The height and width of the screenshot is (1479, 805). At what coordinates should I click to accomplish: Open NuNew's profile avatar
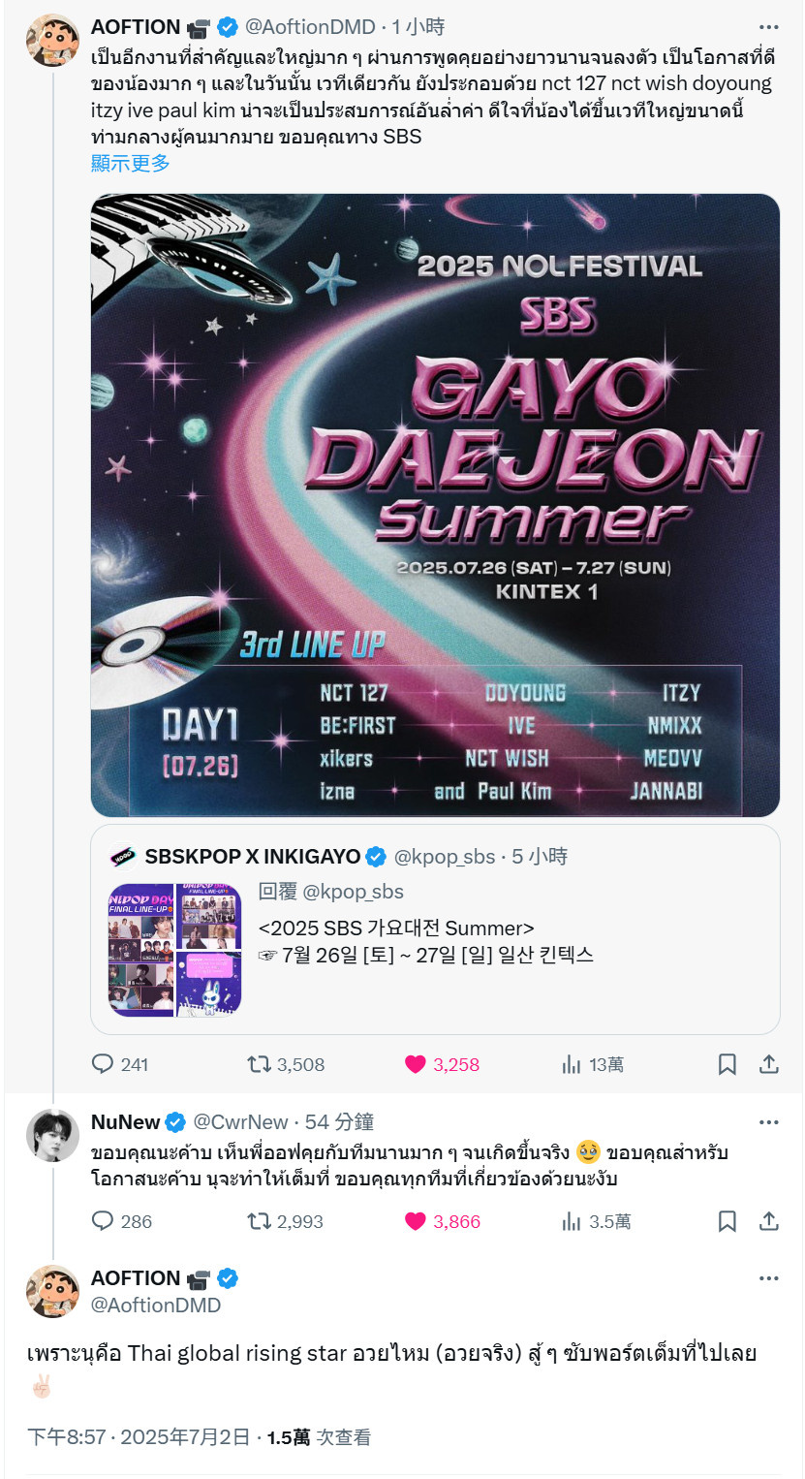[52, 1134]
